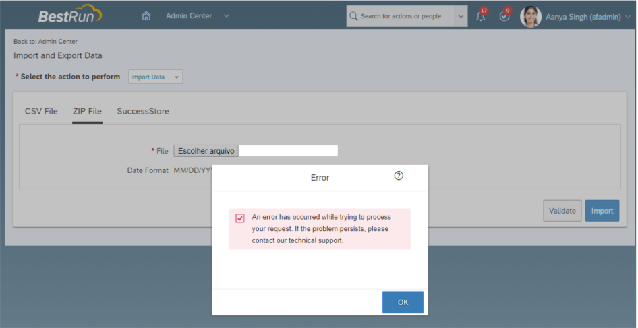
Task: Click the Error dialog title
Action: (320, 178)
